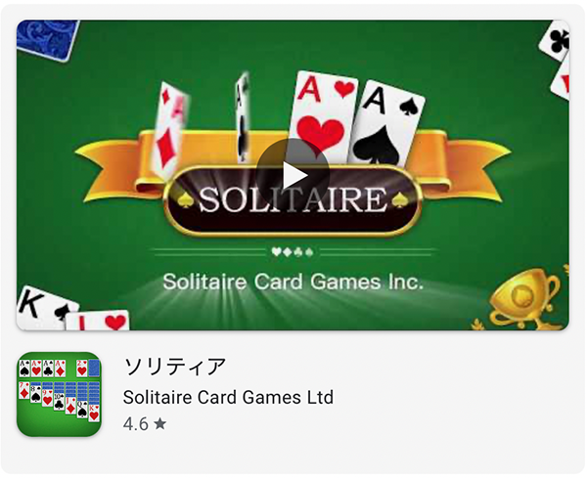The image size is (587, 478).
Task: Click the SOLITAIRE logo banner
Action: pos(293,201)
